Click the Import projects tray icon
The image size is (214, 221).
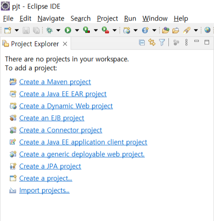tap(13, 191)
